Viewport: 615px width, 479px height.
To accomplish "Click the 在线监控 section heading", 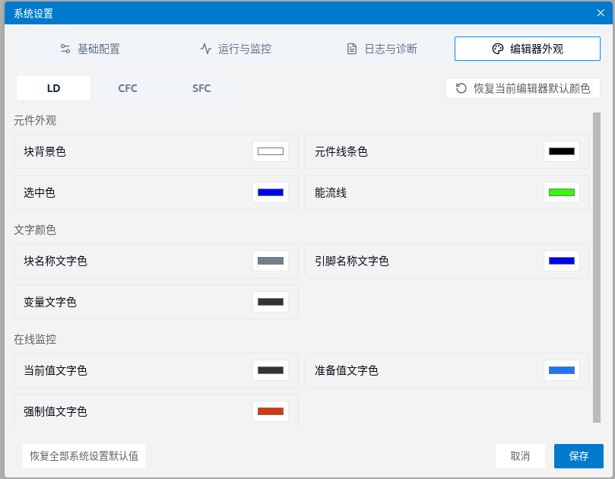I will [35, 339].
